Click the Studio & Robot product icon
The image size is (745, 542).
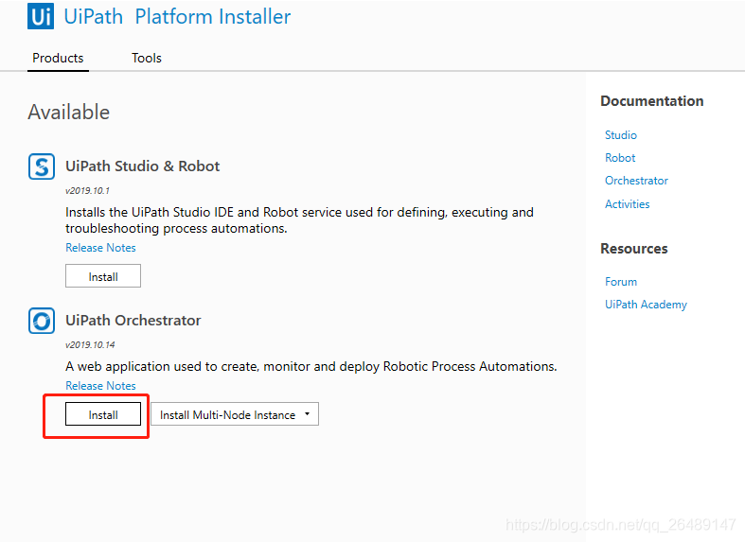(42, 166)
